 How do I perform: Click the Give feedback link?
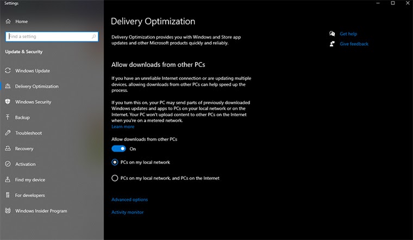coord(354,44)
